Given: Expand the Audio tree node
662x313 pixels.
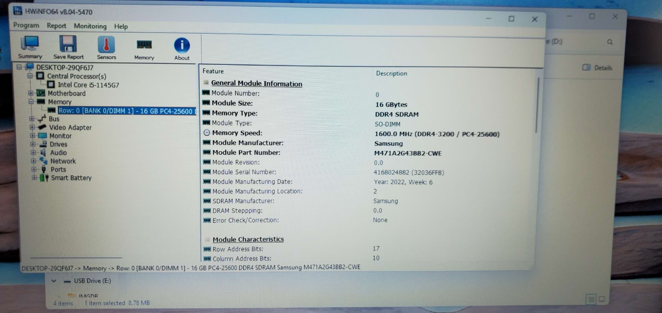Looking at the screenshot, I should [33, 153].
